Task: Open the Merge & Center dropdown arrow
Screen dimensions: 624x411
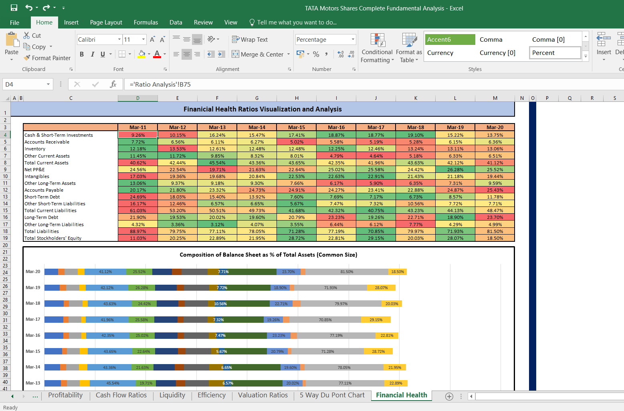Action: (x=289, y=54)
